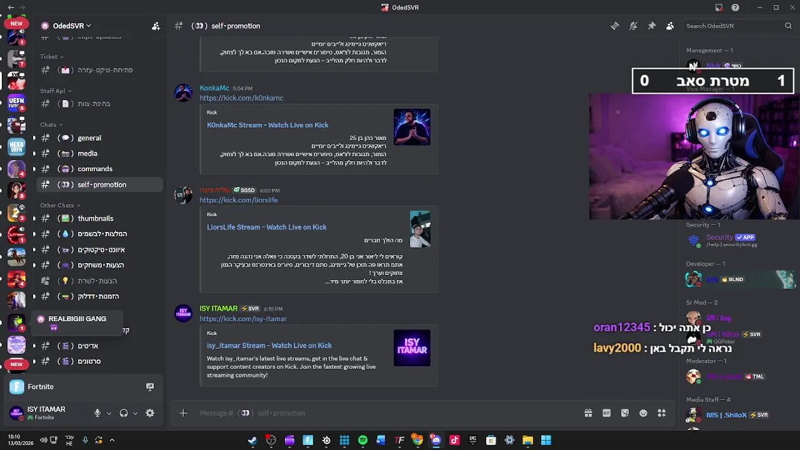Select the self-promotion channel in sidebar
This screenshot has height=450, width=800.
coord(100,184)
